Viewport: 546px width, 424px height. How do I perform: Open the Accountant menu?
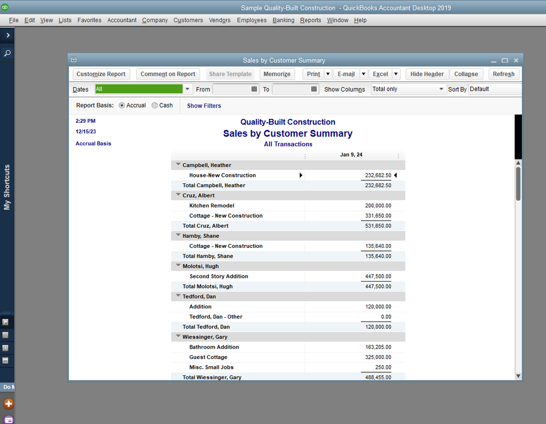point(122,20)
